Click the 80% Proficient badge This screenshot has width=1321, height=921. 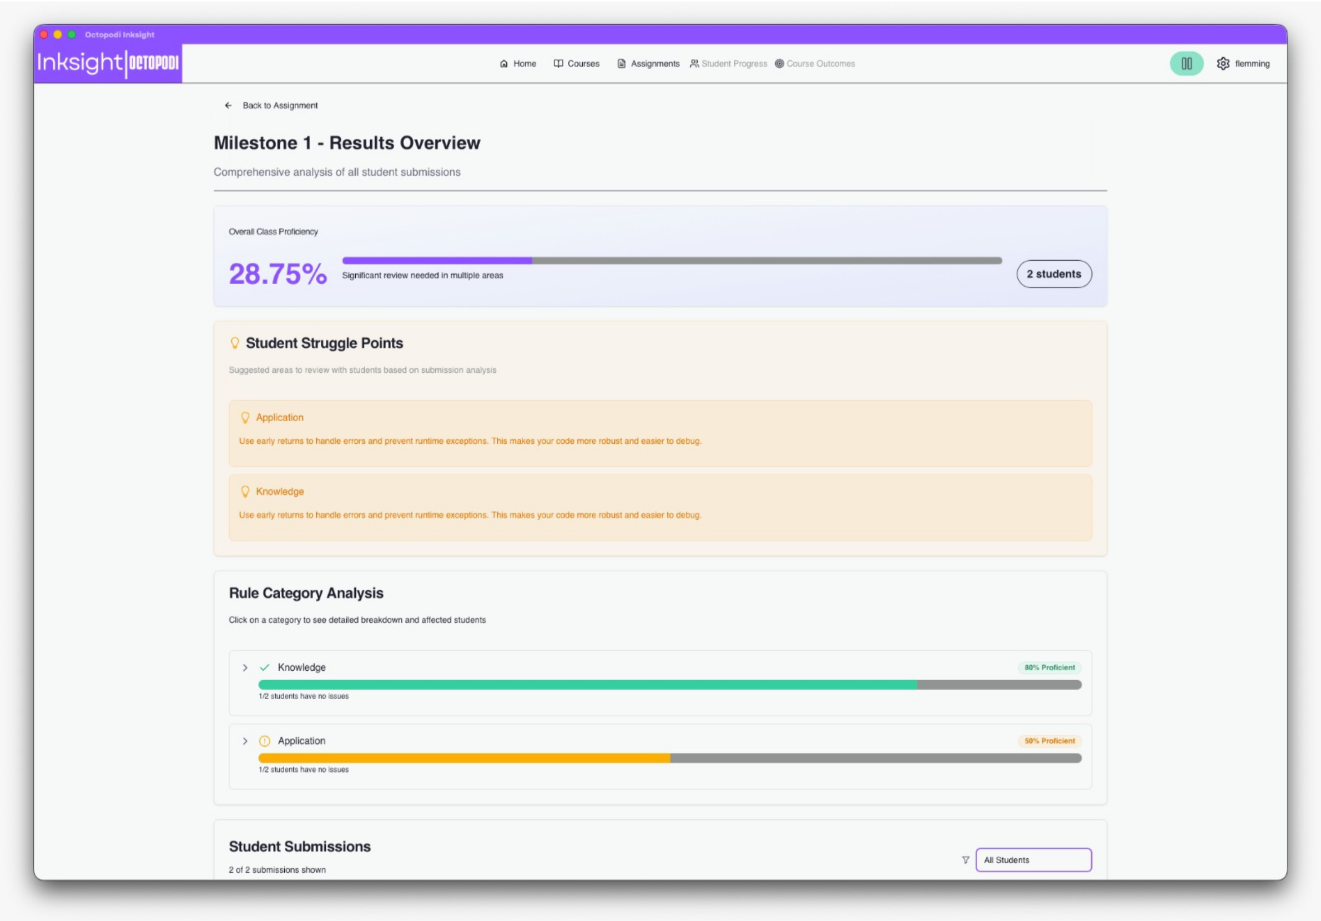(x=1050, y=667)
